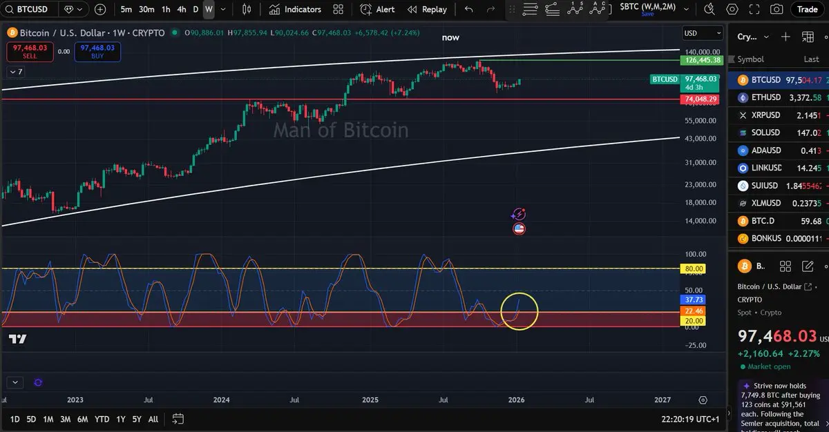Set the chart range to 5Y
Viewport: 829px width, 432px height.
click(137, 419)
